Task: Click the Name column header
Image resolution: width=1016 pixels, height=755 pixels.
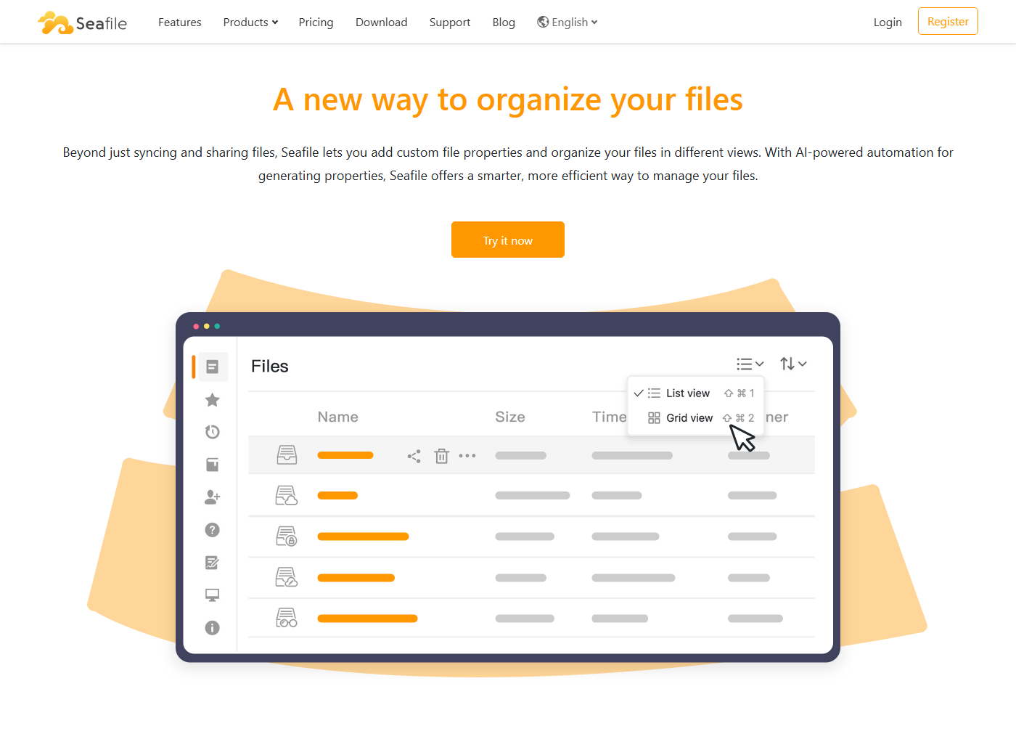Action: 338,417
